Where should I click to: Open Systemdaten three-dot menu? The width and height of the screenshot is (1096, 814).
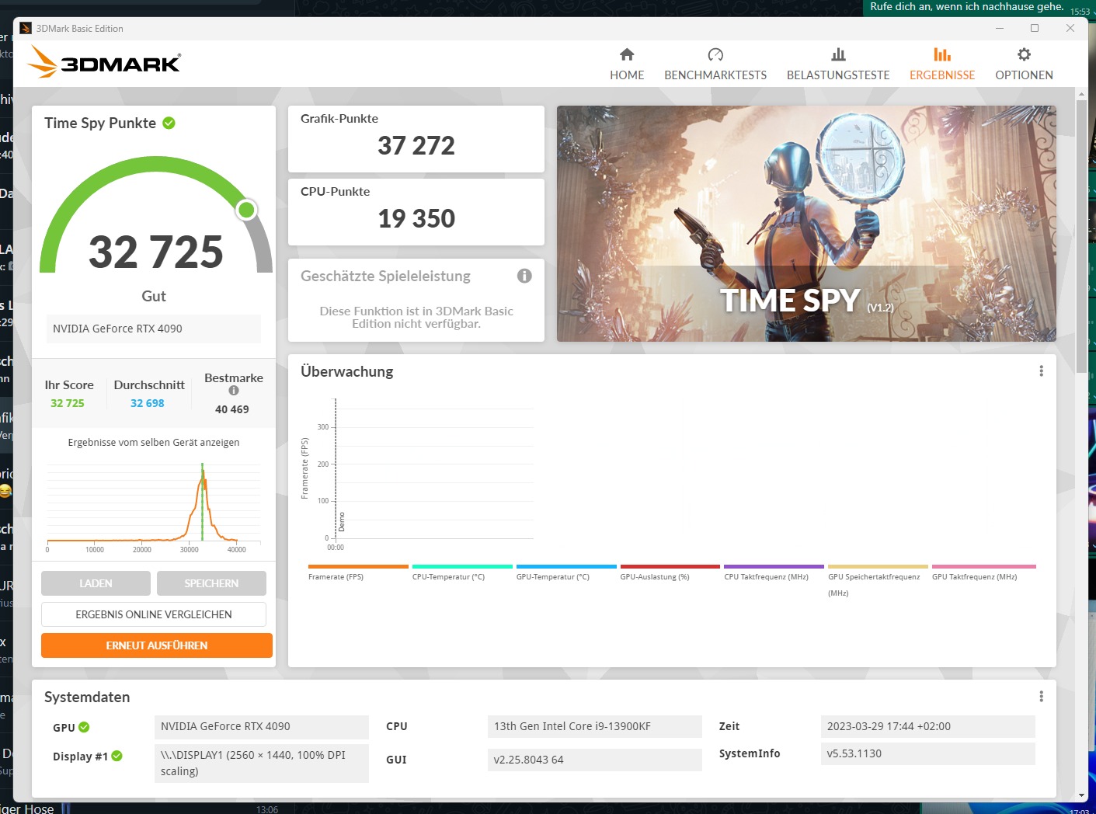click(x=1041, y=697)
